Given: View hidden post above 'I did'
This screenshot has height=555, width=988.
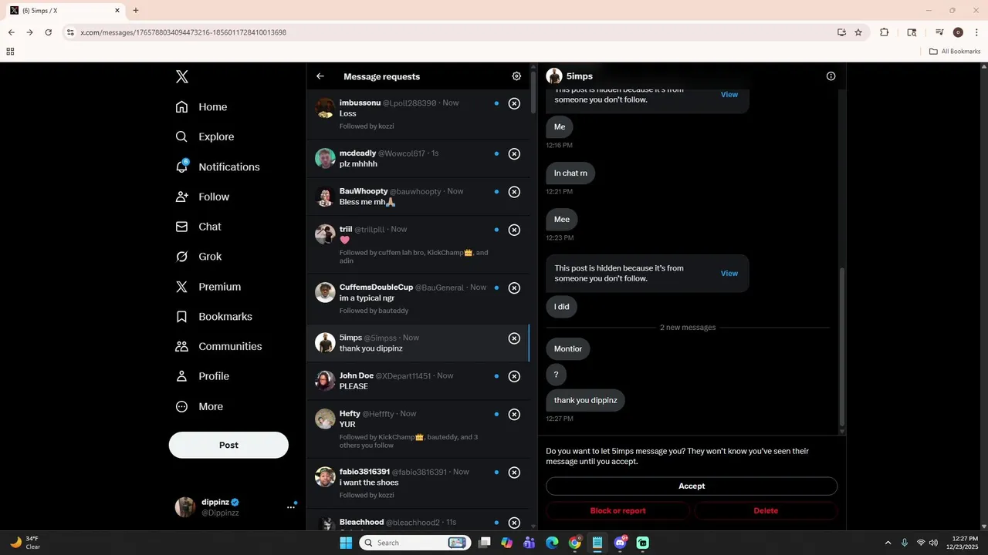Looking at the screenshot, I should [729, 274].
